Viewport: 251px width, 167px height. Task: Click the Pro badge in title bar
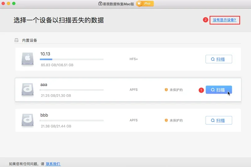(145, 3)
